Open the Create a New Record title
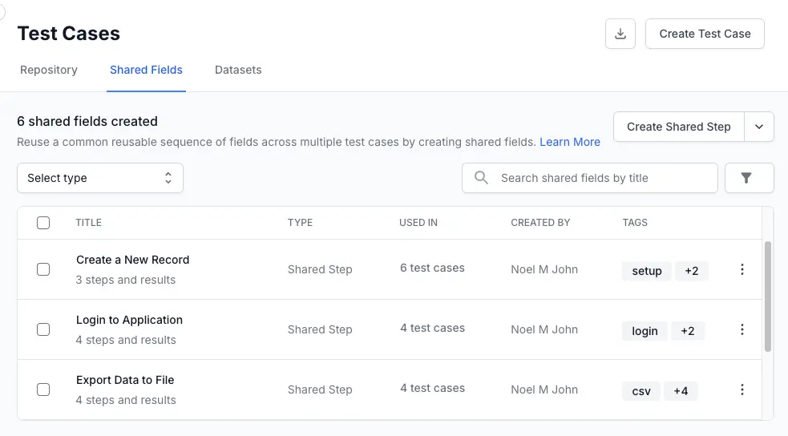Viewport: 788px width, 436px height. [133, 260]
